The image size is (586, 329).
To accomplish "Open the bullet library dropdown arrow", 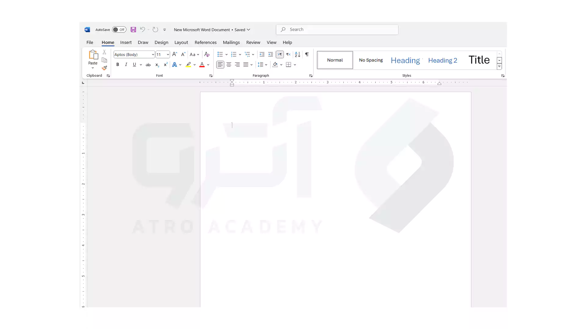I will 226,55.
